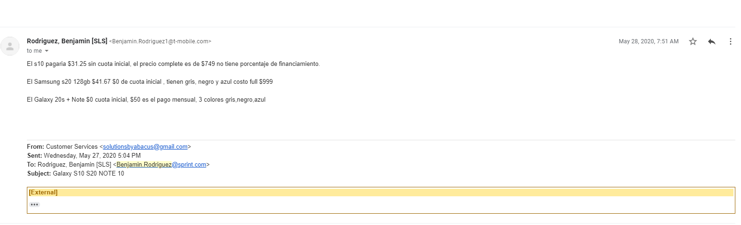Viewport: 741px width, 225px height.
Task: Expand recipient details arrow beside "to me"
Action: click(47, 51)
